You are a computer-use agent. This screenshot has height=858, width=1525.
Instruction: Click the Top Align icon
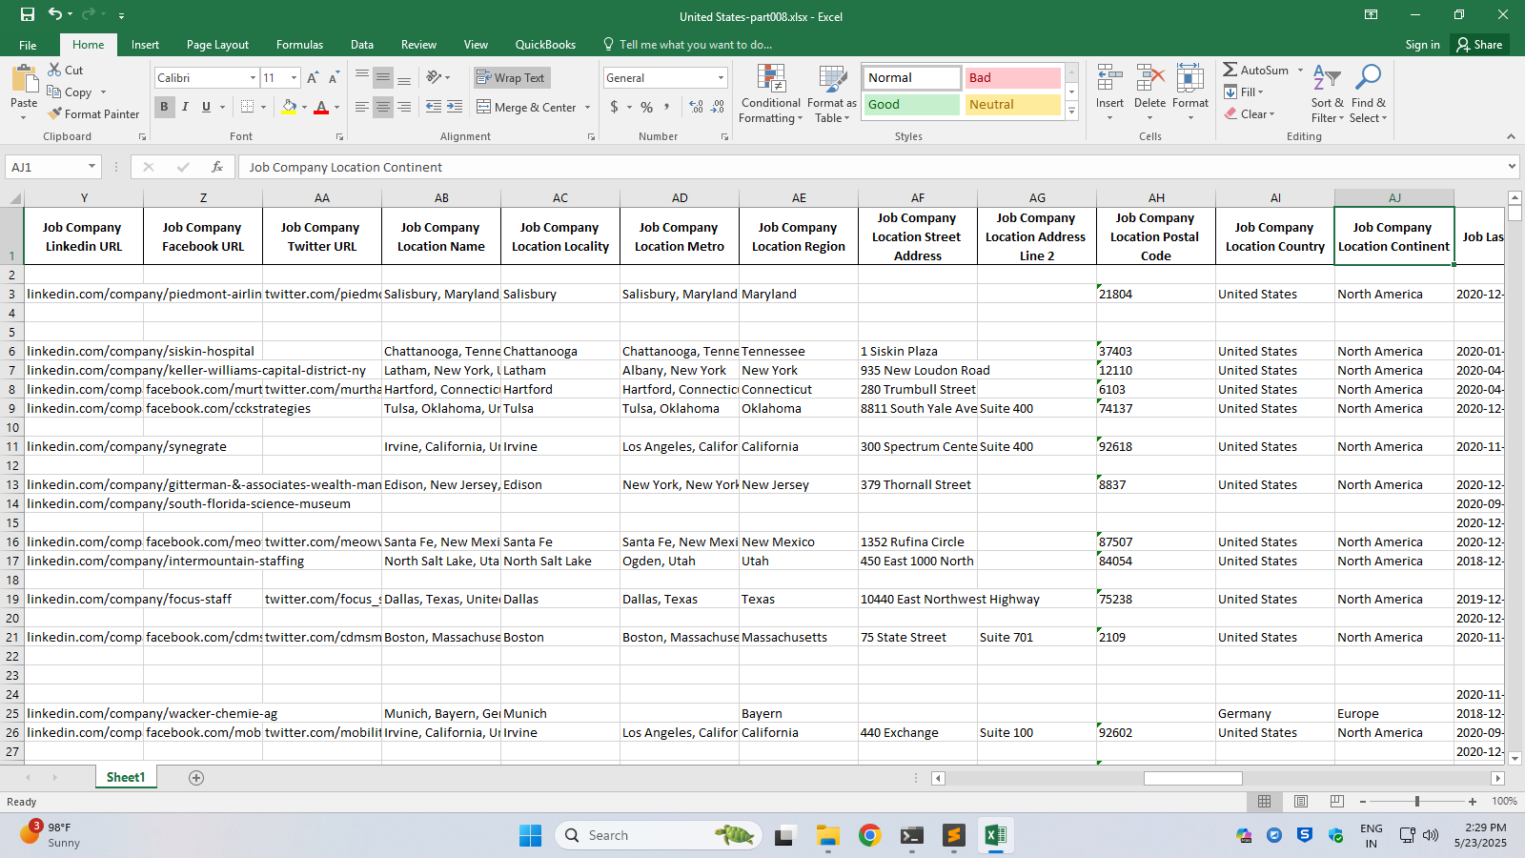click(x=362, y=77)
